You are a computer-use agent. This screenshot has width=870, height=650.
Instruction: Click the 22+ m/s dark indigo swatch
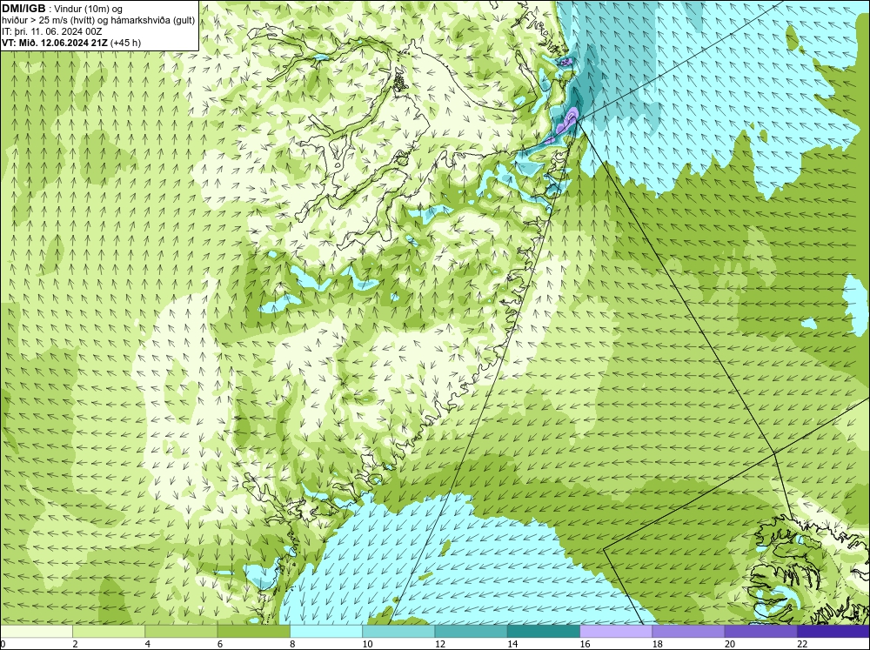pos(833,631)
